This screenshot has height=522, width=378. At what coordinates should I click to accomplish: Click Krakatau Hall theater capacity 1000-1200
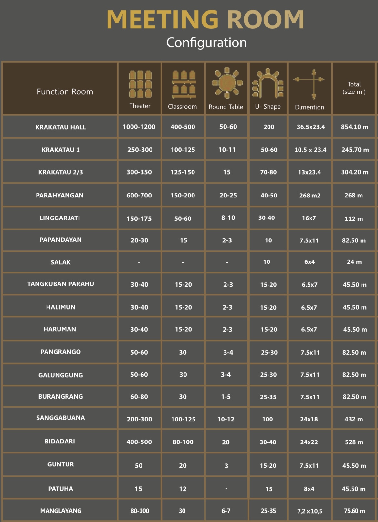pyautogui.click(x=139, y=127)
